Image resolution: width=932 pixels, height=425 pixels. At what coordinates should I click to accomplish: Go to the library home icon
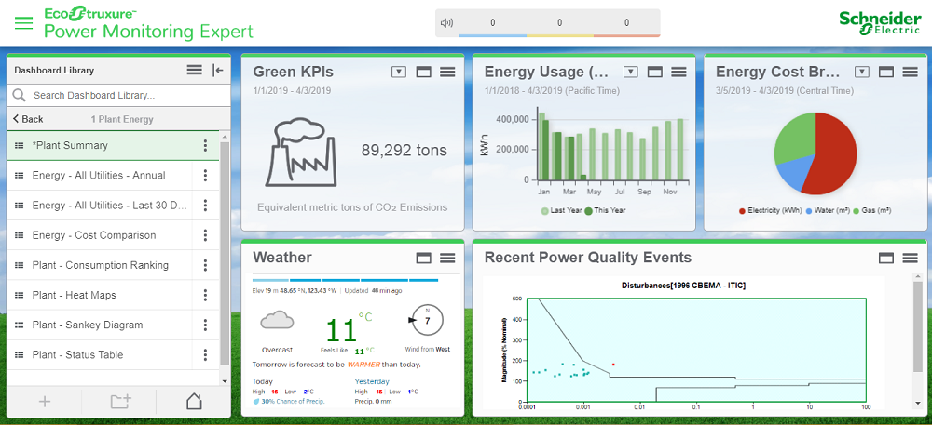(194, 402)
